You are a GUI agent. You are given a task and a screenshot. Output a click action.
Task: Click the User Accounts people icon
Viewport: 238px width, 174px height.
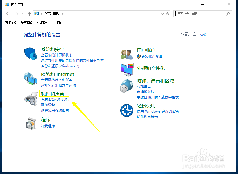tap(127, 54)
